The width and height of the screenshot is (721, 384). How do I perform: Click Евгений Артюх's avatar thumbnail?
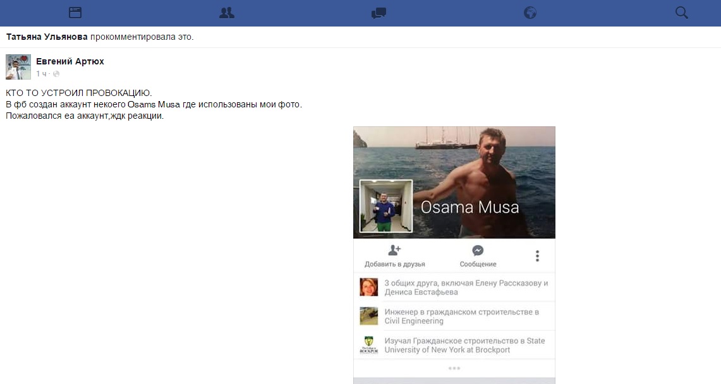pos(18,67)
